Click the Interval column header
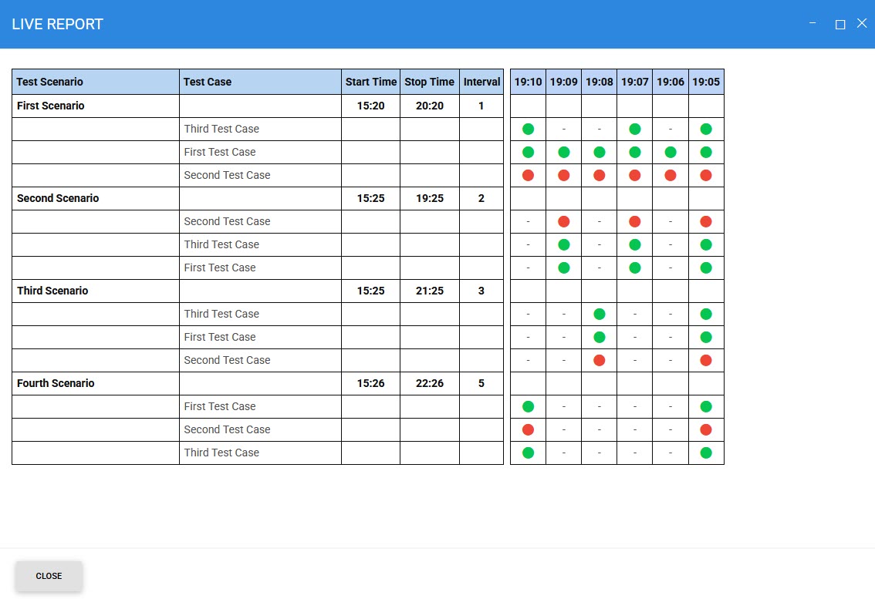The height and width of the screenshot is (599, 875). click(x=481, y=82)
